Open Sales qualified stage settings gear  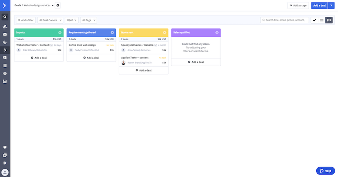[217, 32]
